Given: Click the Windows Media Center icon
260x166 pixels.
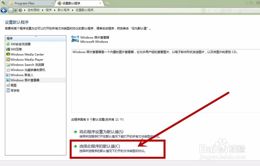Looking at the screenshot, I should coord(8,54).
